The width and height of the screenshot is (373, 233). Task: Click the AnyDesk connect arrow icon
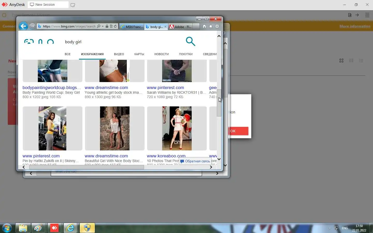[357, 15]
